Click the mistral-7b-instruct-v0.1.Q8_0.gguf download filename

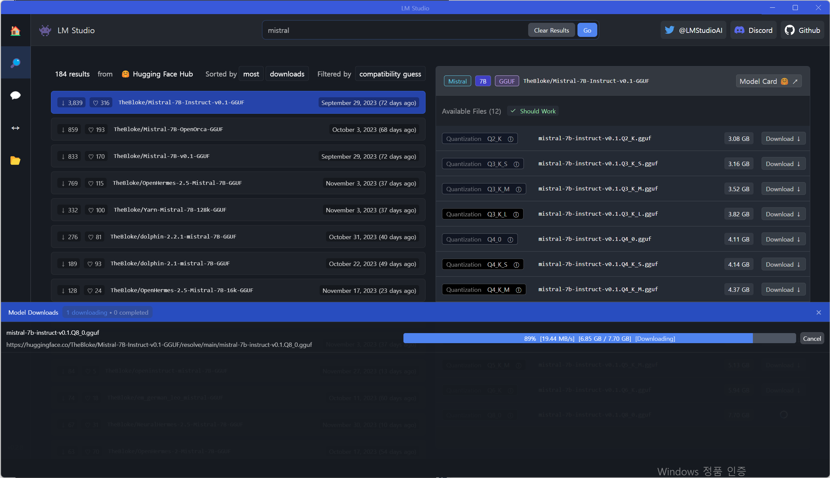click(53, 332)
